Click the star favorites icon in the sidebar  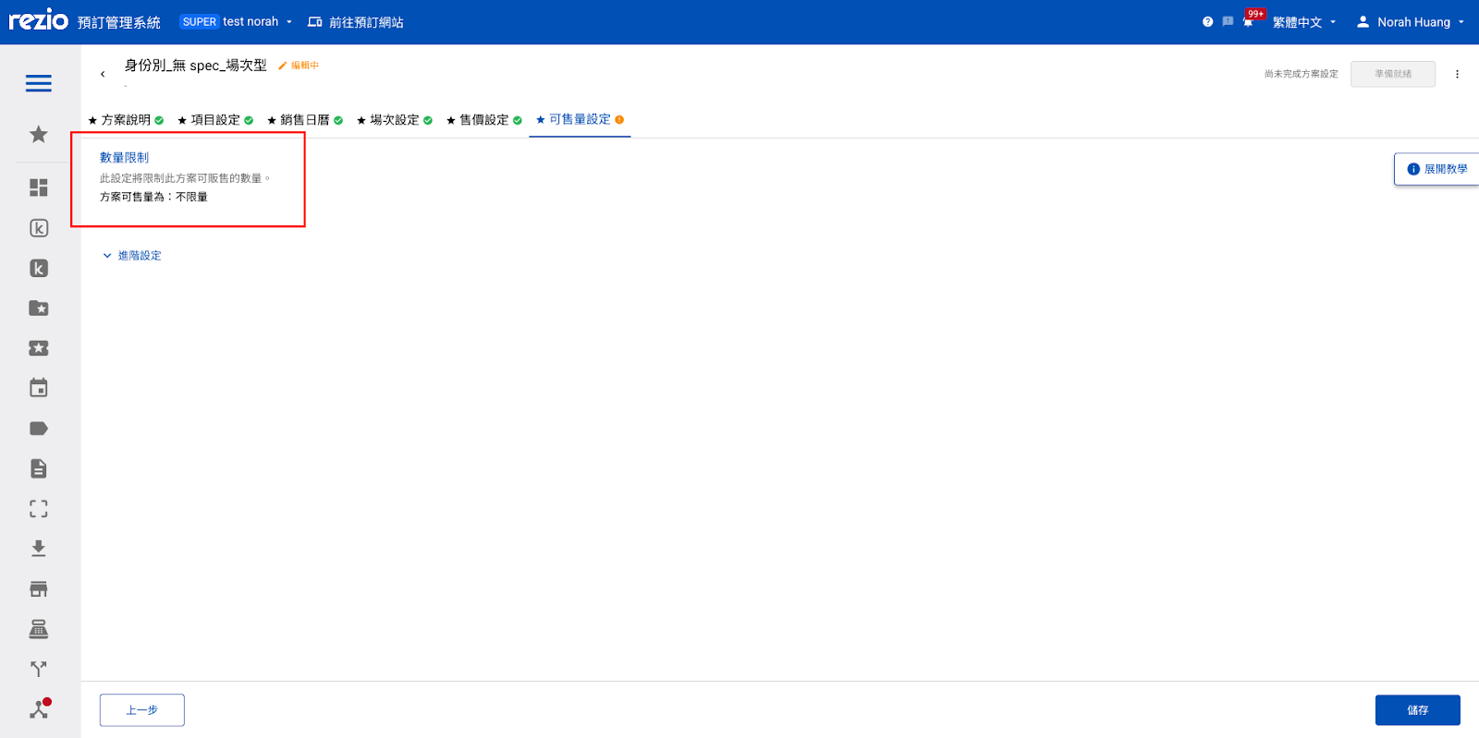[39, 134]
